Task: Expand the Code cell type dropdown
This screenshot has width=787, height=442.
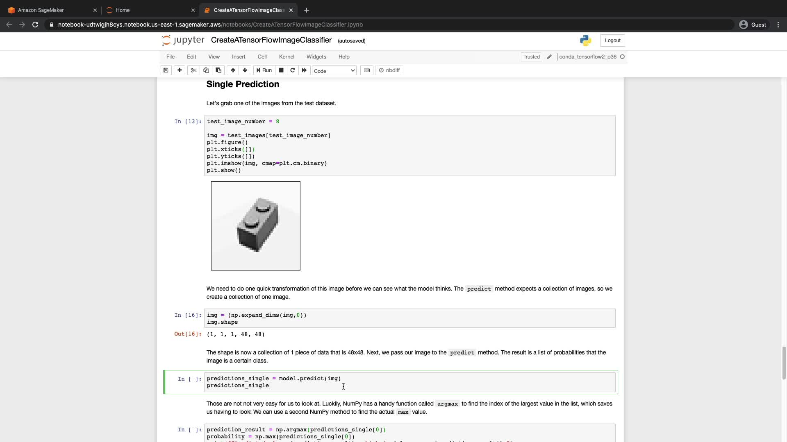Action: point(334,71)
